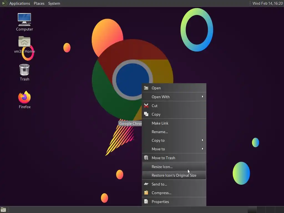Switch to the last workspace in the switcher
This screenshot has width=284, height=213.
coord(279,210)
